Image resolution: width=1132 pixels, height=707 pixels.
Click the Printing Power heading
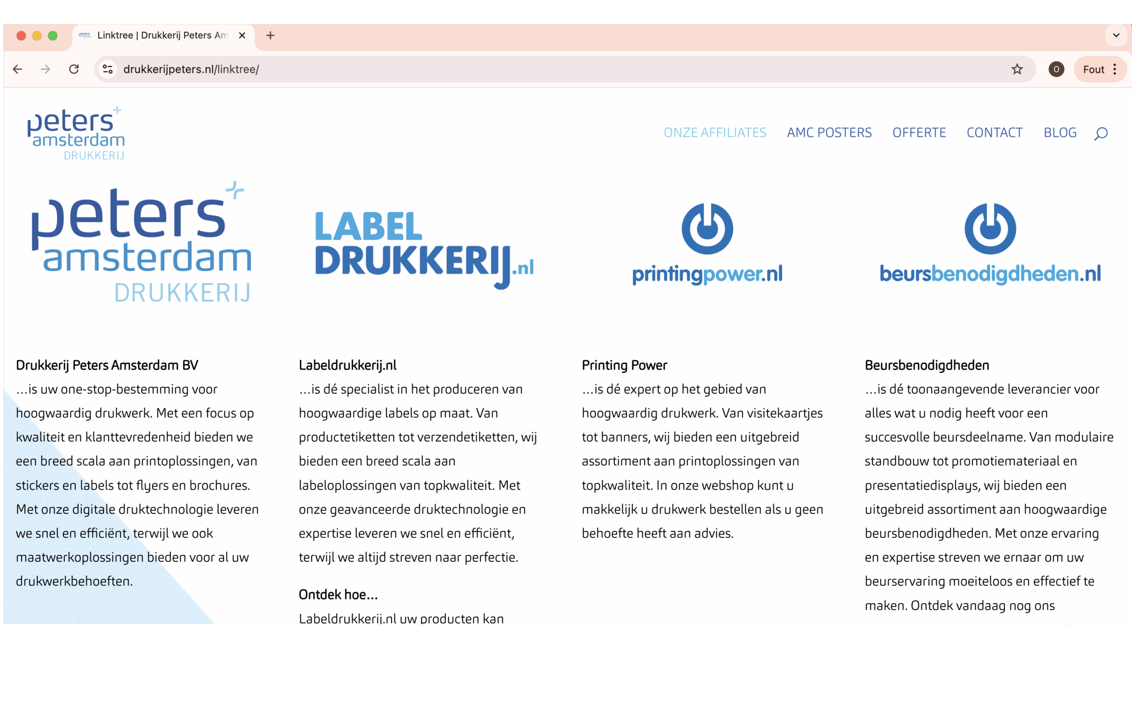(x=624, y=365)
